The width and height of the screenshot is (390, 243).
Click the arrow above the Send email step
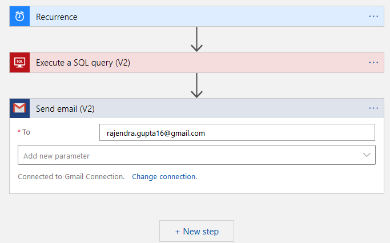196,86
